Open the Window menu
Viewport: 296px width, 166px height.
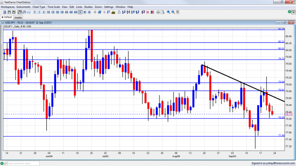(x=121, y=7)
